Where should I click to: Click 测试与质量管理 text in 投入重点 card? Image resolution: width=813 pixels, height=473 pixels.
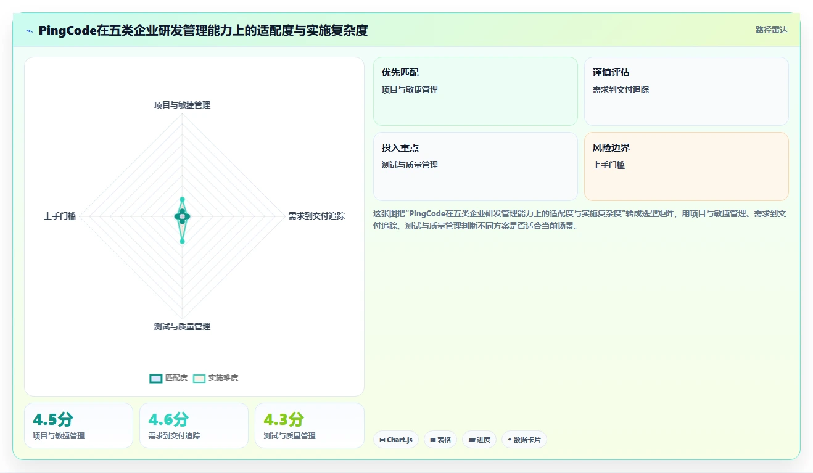pos(410,165)
